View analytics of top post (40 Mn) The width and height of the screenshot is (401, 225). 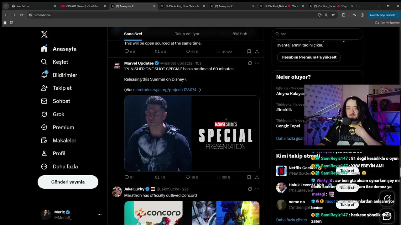pyautogui.click(x=224, y=52)
